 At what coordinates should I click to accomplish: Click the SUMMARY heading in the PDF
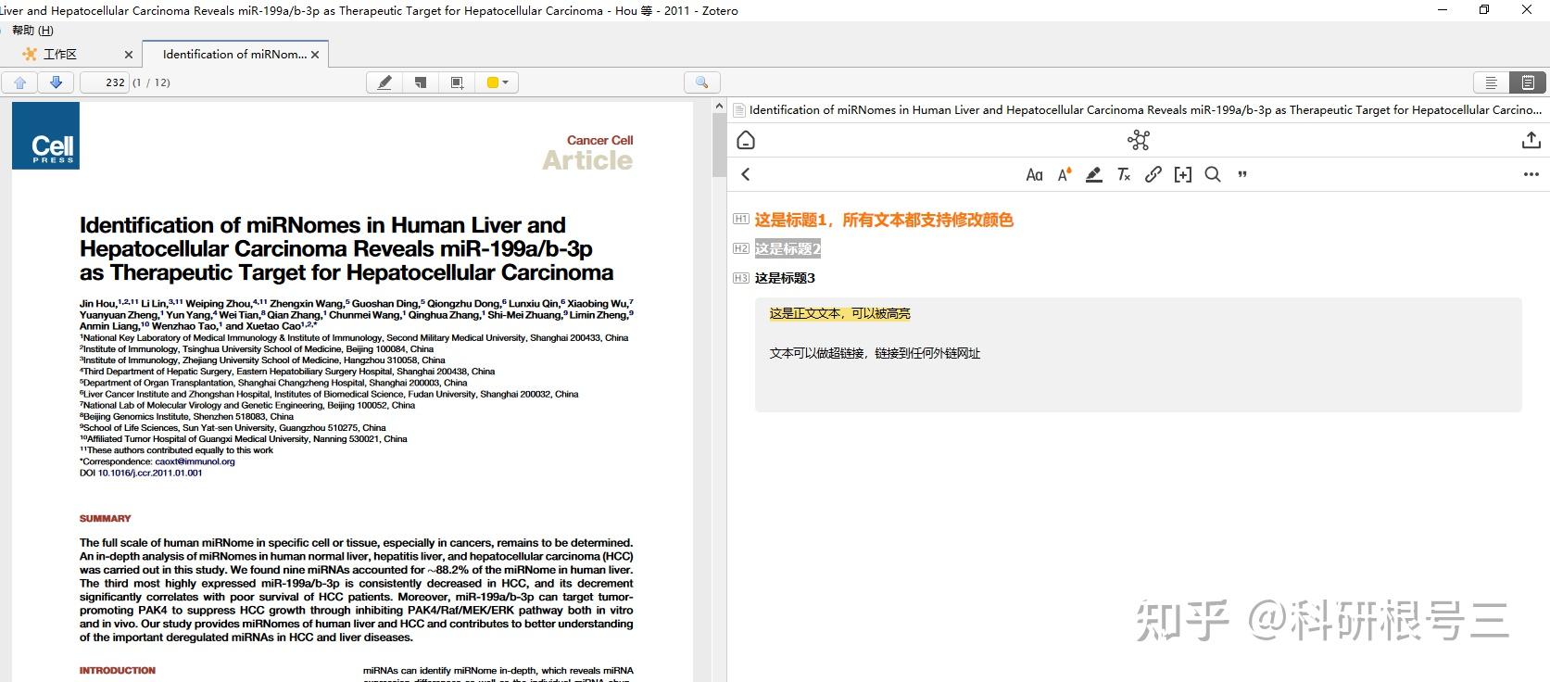[x=105, y=519]
